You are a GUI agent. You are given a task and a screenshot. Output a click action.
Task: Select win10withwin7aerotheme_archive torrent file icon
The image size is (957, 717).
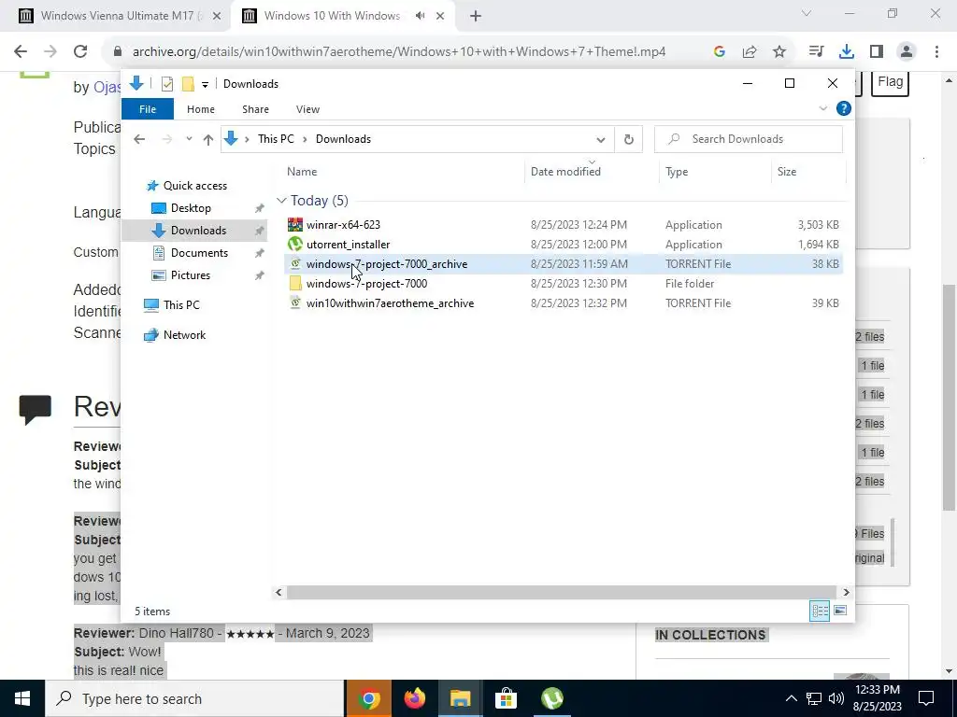coord(295,303)
